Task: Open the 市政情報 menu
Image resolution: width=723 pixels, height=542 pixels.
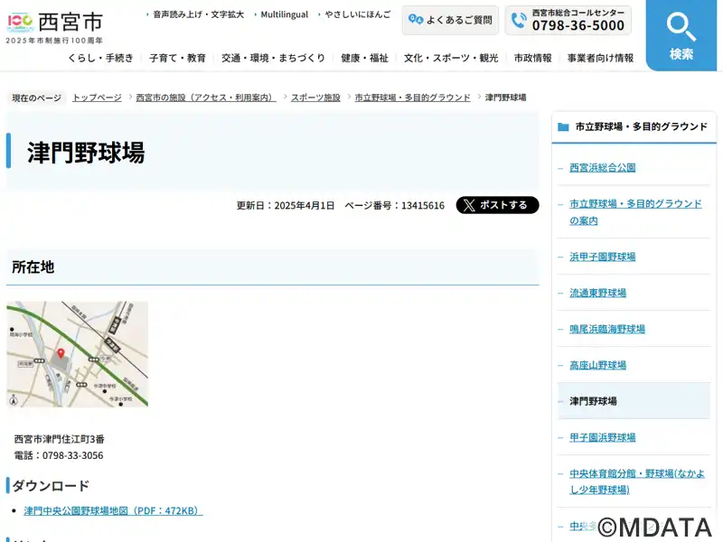Action: point(532,58)
